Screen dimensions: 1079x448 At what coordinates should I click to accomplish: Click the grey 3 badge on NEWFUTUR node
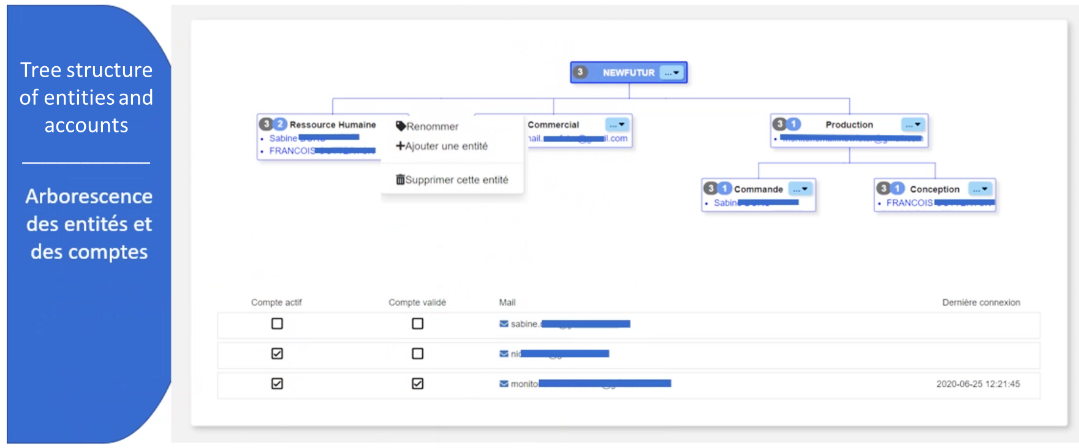(580, 72)
